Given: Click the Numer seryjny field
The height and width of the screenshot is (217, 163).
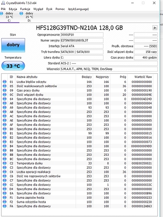Looking at the screenshot, I should [x=82, y=40].
